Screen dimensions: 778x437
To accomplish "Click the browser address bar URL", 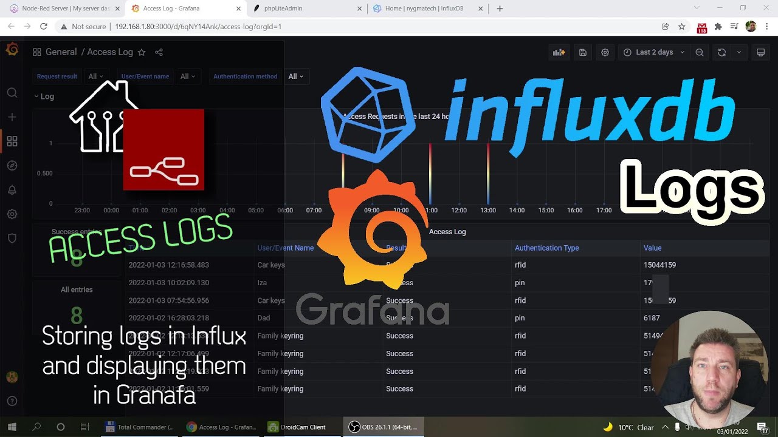I will point(198,27).
